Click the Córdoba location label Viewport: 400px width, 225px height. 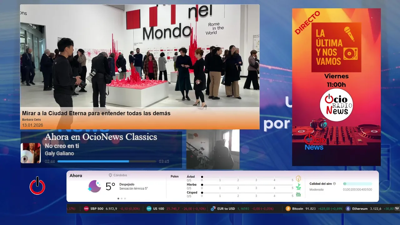pos(120,175)
